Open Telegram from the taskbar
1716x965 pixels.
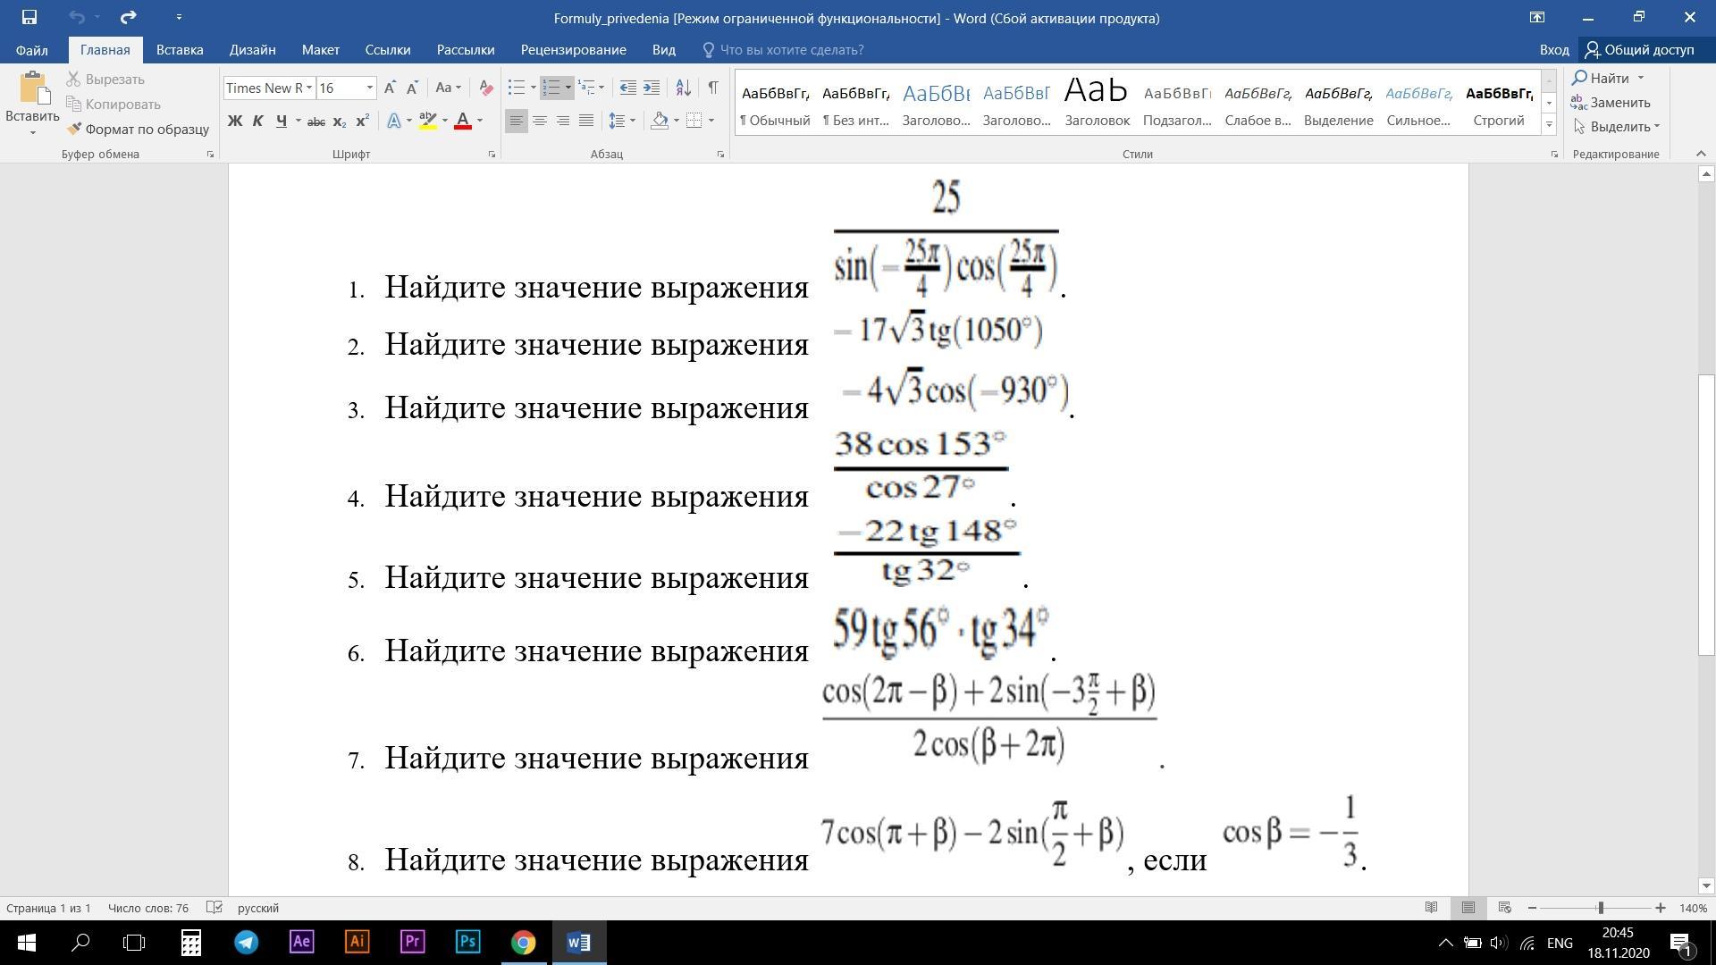coord(246,942)
